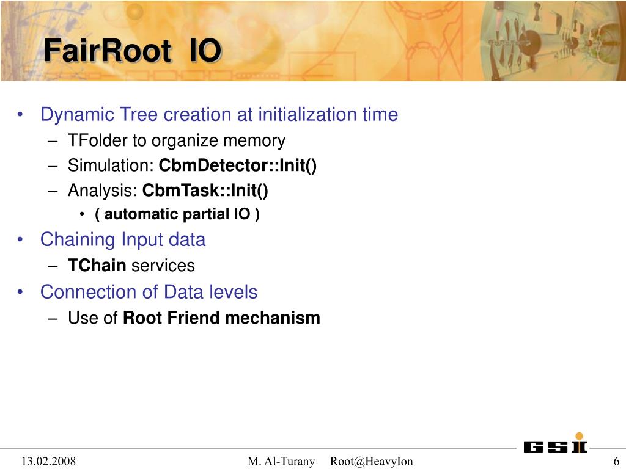626x469 pixels.
Task: Click Root@HeavyIon footer text
Action: (x=371, y=462)
